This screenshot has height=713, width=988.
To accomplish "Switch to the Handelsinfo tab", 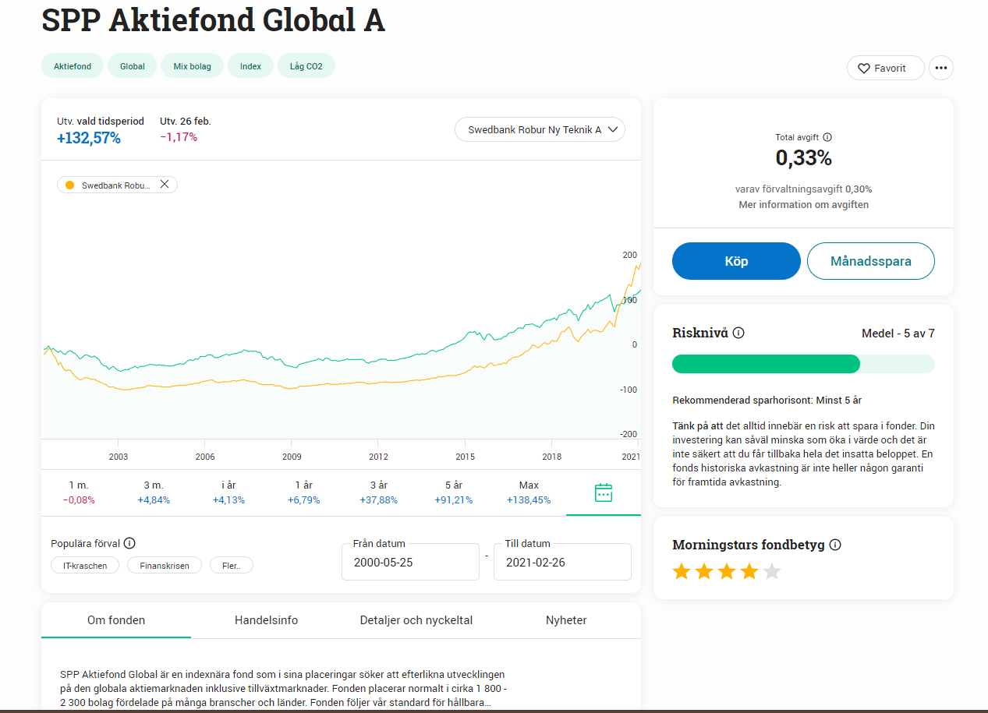I will (266, 620).
